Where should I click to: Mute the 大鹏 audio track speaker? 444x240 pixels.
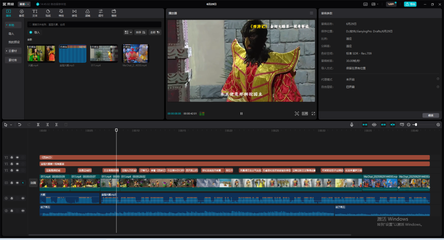pos(23,198)
